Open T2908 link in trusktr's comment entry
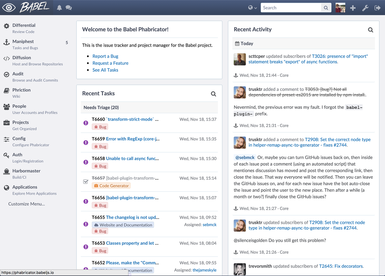 click(x=309, y=142)
